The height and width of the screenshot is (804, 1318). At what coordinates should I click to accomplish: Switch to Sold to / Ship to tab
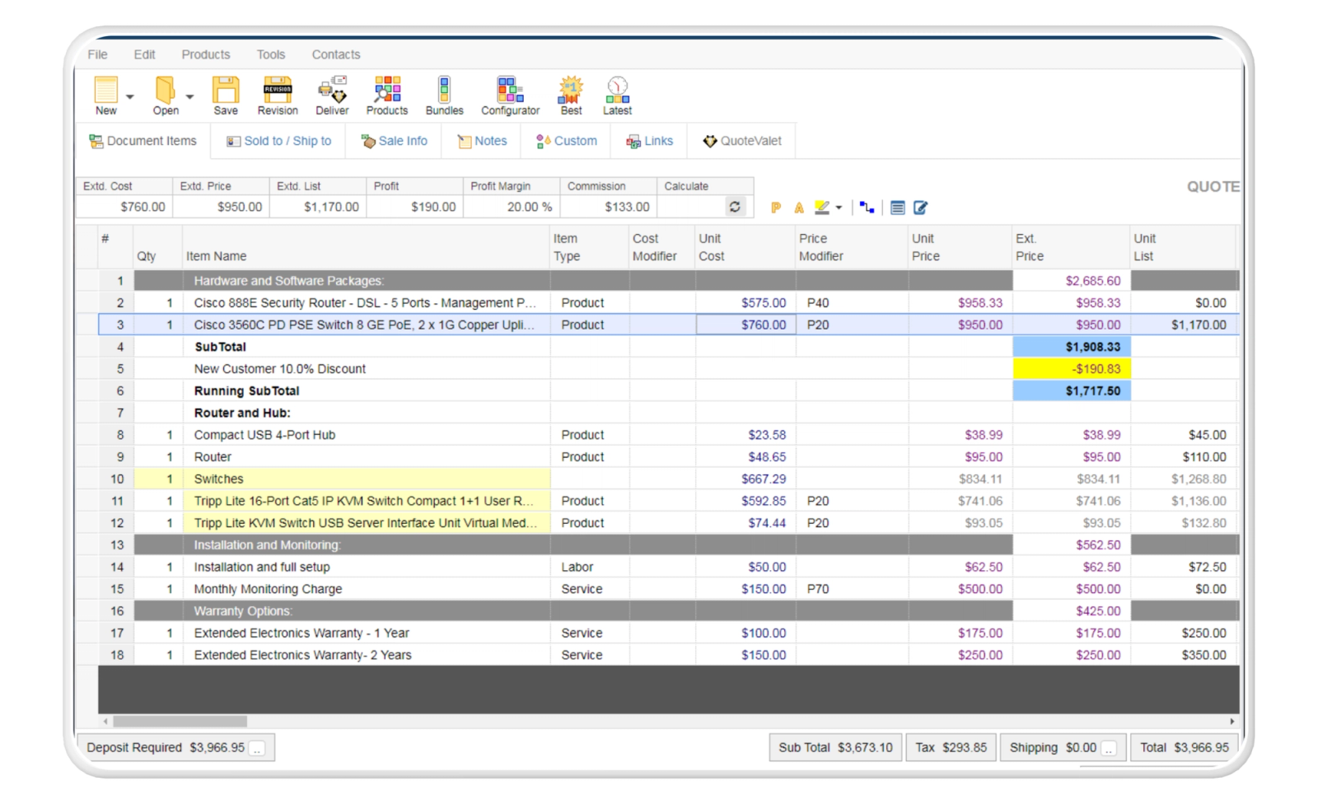coord(278,141)
